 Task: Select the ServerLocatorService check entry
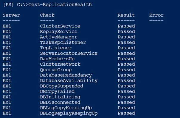point(69,53)
